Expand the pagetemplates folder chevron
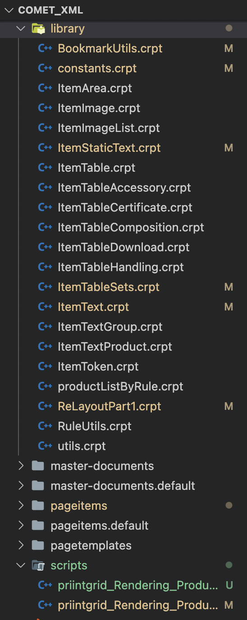The height and width of the screenshot is (620, 247). pos(20,545)
